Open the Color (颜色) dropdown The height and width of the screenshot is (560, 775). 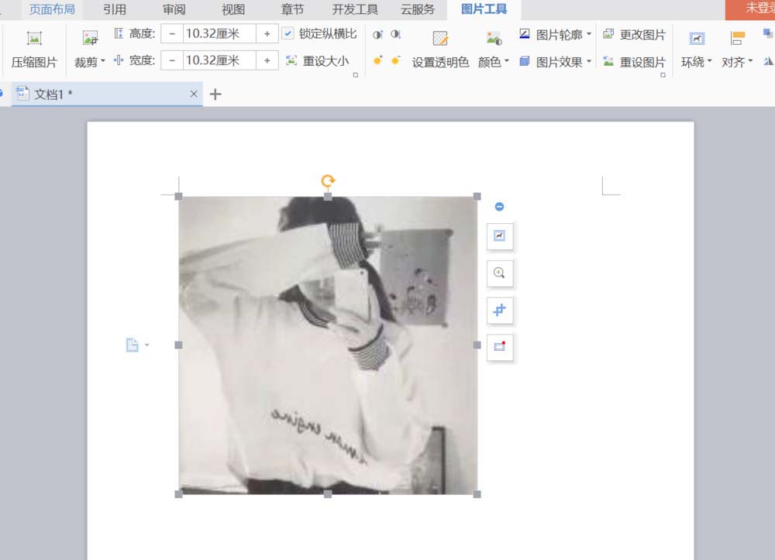[493, 62]
